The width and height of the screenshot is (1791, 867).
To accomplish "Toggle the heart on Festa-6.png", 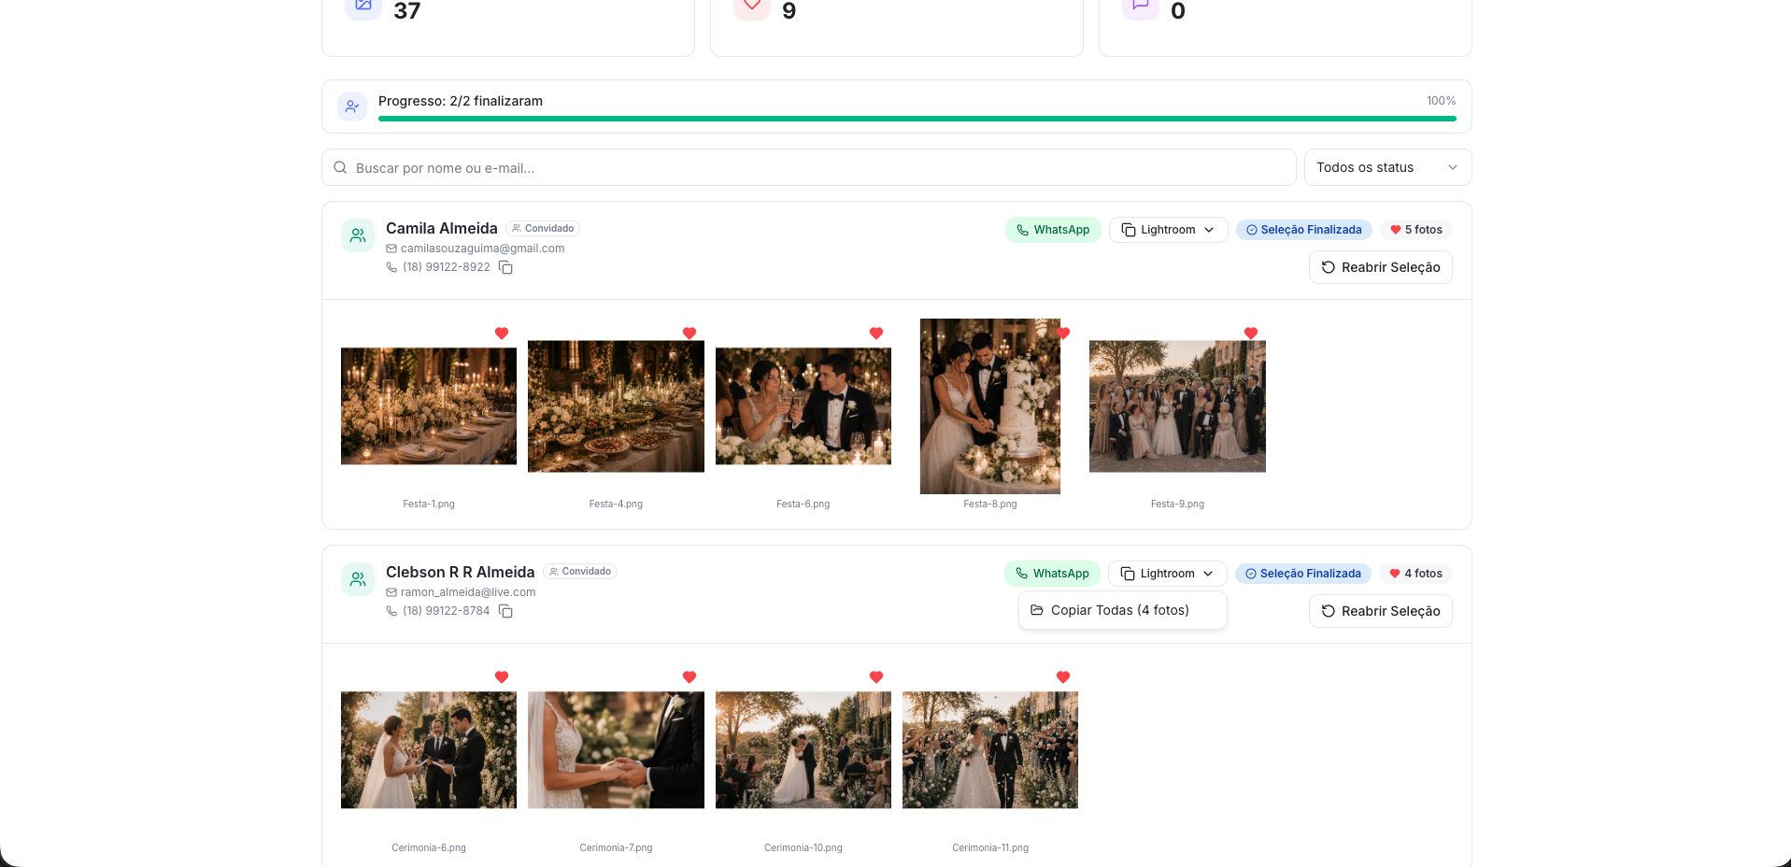I will (876, 334).
